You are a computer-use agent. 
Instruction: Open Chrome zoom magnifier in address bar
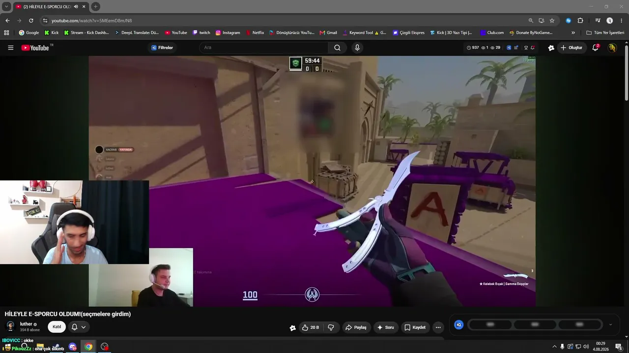click(531, 21)
